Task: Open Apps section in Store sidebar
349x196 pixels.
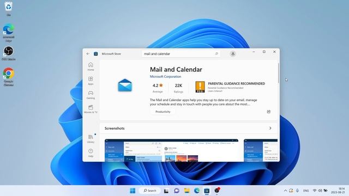Action: coord(91,81)
